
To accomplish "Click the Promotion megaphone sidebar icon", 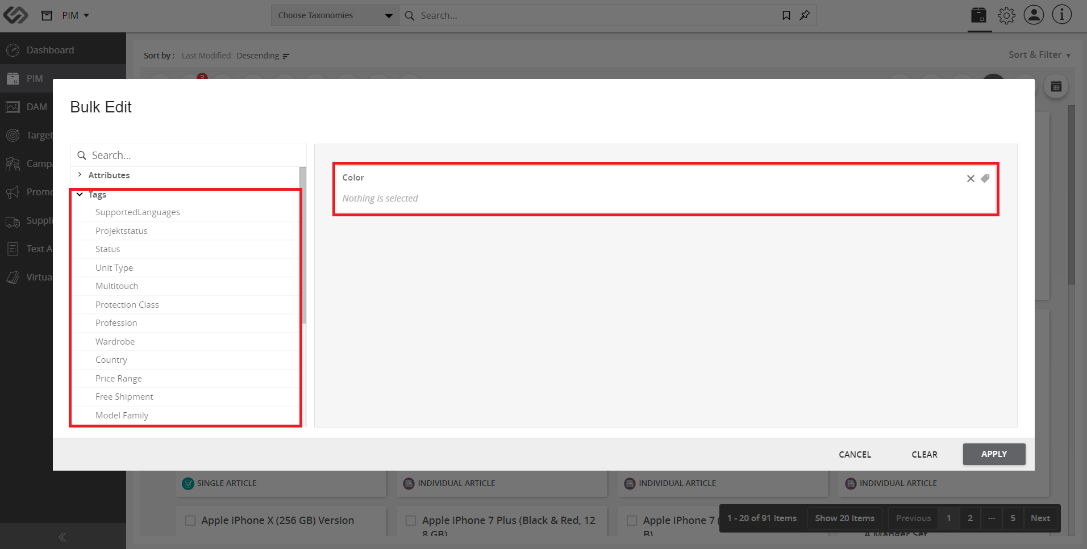I will [13, 192].
